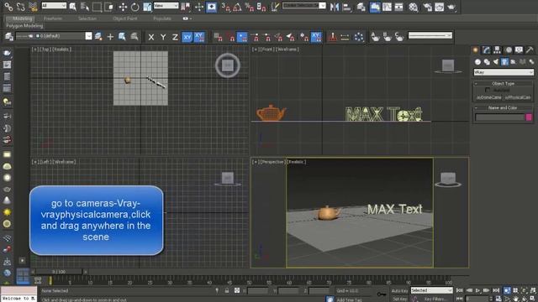This screenshot has height=302, width=538.
Task: Restrict to Y axis button
Action: pyautogui.click(x=163, y=37)
